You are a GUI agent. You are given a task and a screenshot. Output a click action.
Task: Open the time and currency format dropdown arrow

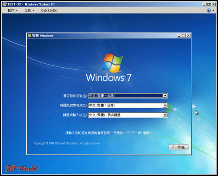tap(165, 105)
